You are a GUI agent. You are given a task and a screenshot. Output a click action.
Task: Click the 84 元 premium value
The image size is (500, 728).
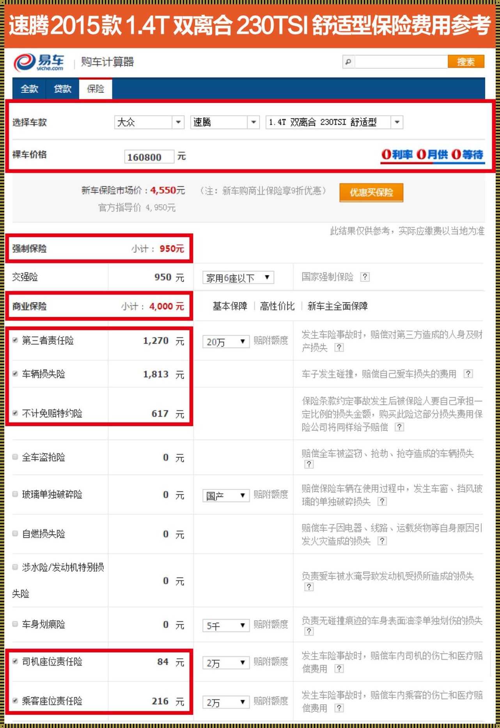pyautogui.click(x=171, y=662)
